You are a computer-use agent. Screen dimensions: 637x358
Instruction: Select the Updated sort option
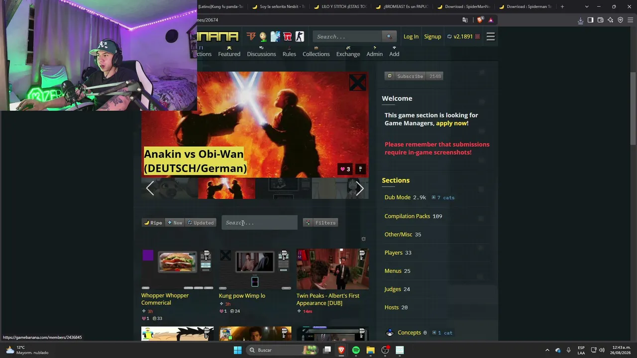[201, 223]
